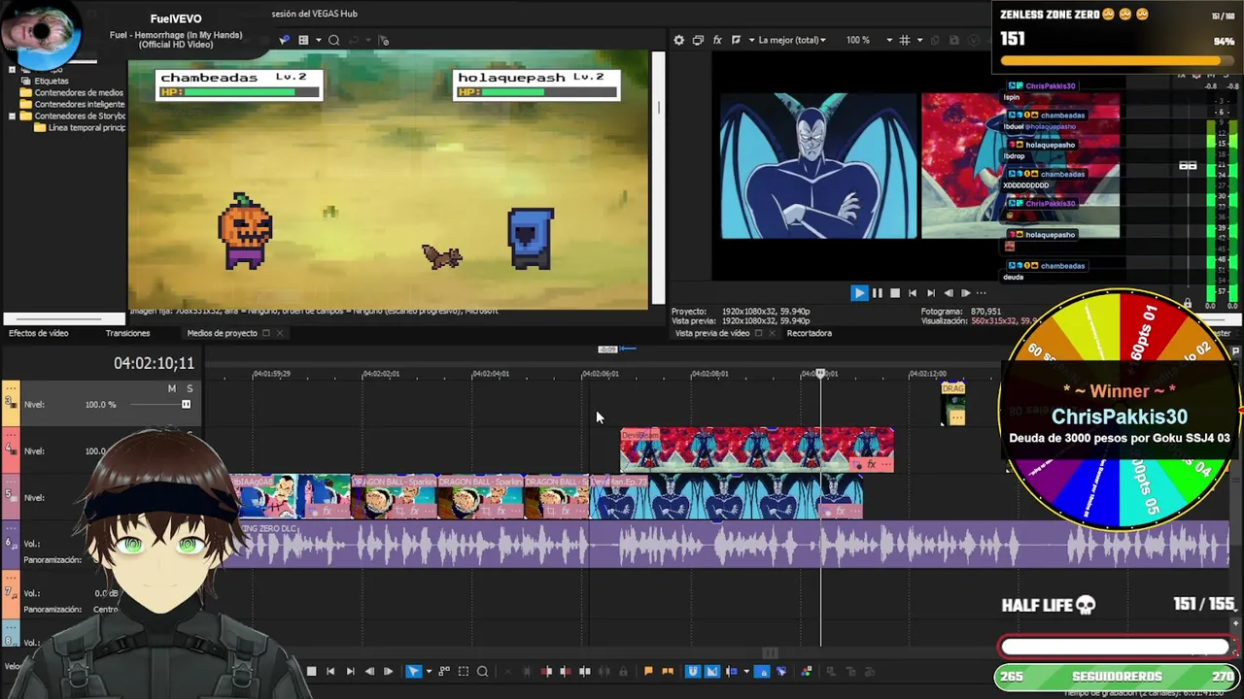Select the Medios de proyecto tab

222,333
